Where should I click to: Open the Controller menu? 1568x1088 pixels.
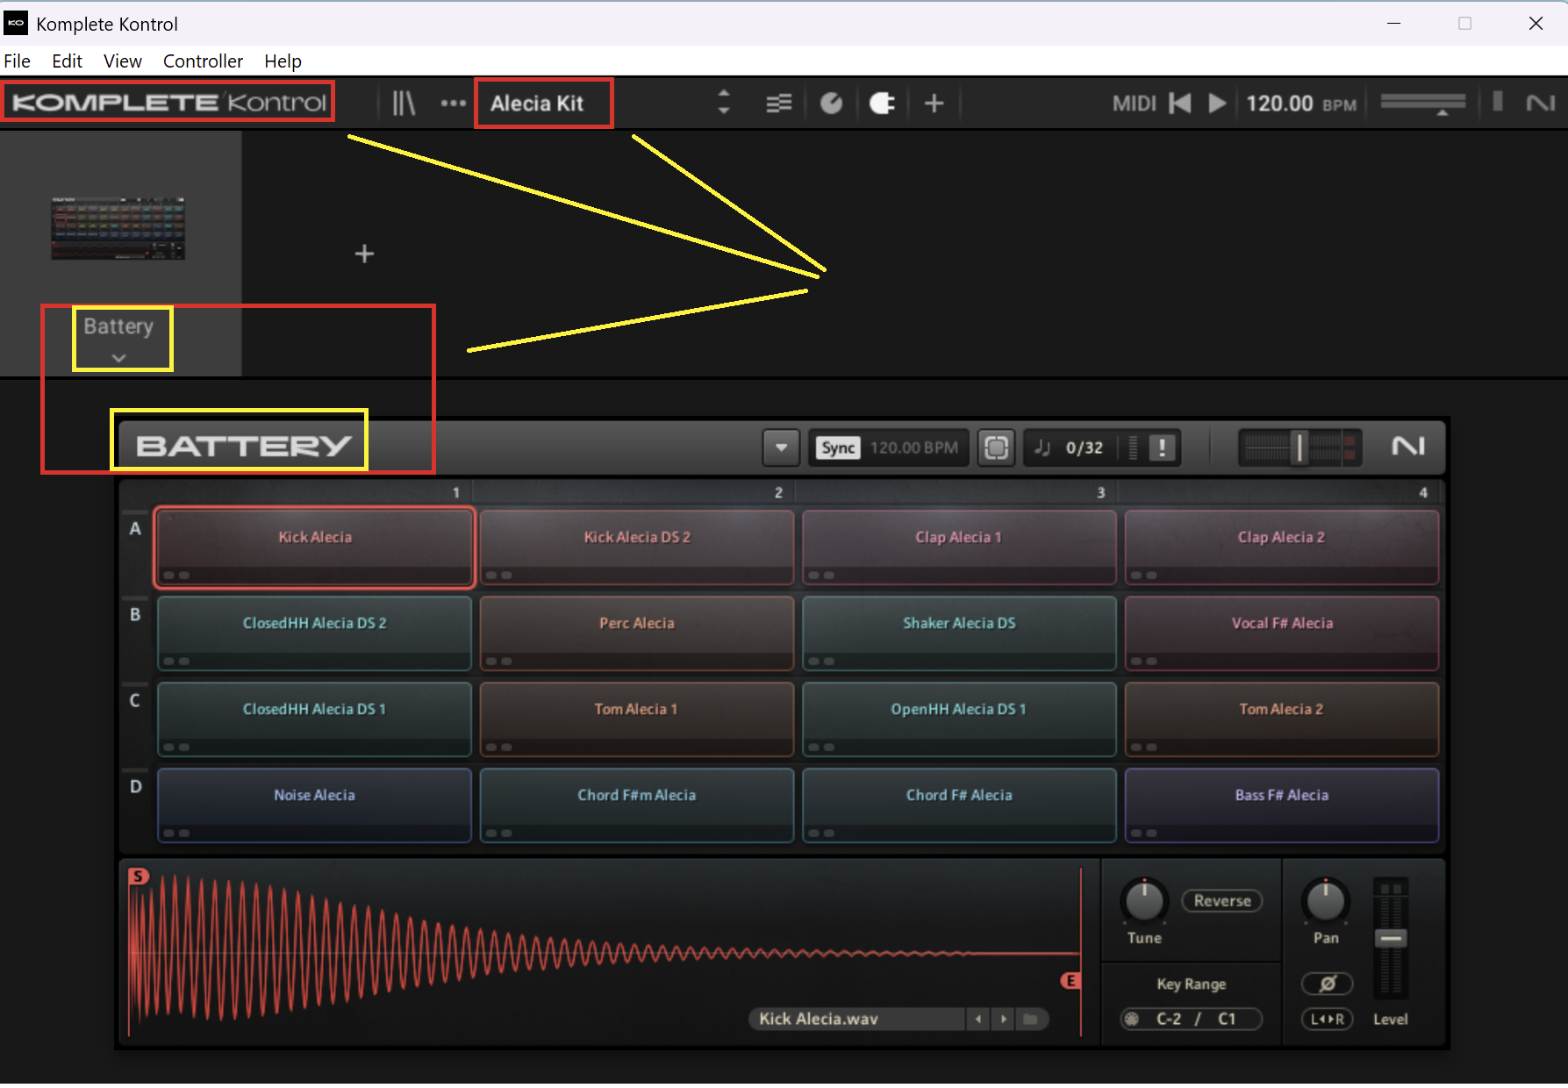203,61
